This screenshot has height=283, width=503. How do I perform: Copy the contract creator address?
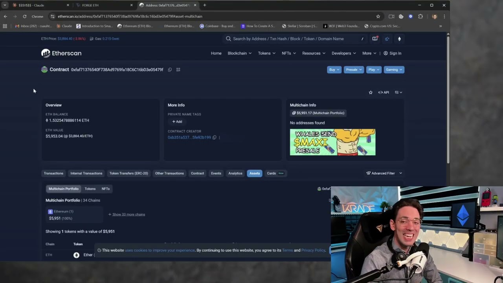(x=214, y=138)
